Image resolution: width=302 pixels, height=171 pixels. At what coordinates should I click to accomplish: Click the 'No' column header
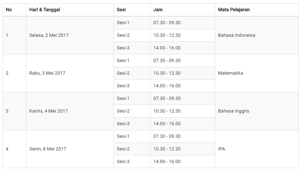(14, 10)
